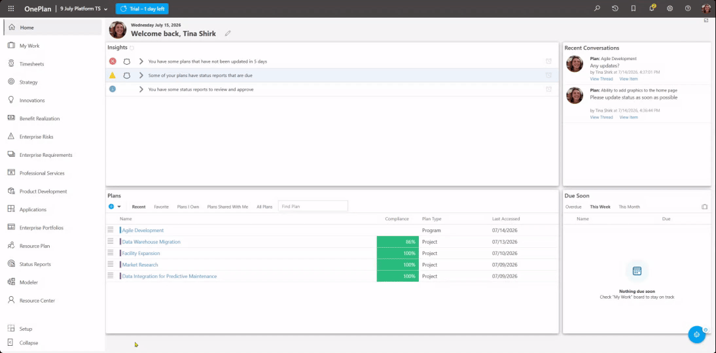The height and width of the screenshot is (353, 716).
Task: Snooze the plans not updated insight
Action: click(548, 61)
